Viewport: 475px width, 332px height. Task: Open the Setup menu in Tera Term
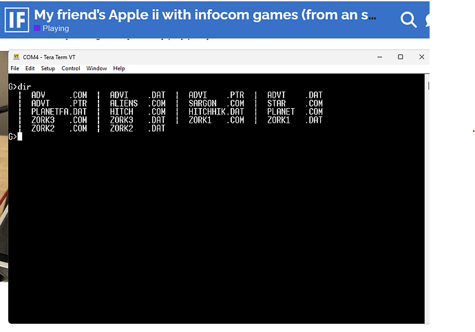(x=48, y=68)
